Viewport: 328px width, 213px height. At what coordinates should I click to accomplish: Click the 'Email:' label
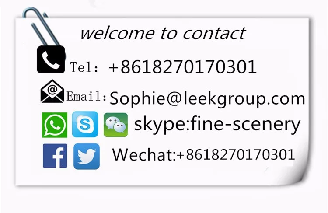[x=87, y=97]
